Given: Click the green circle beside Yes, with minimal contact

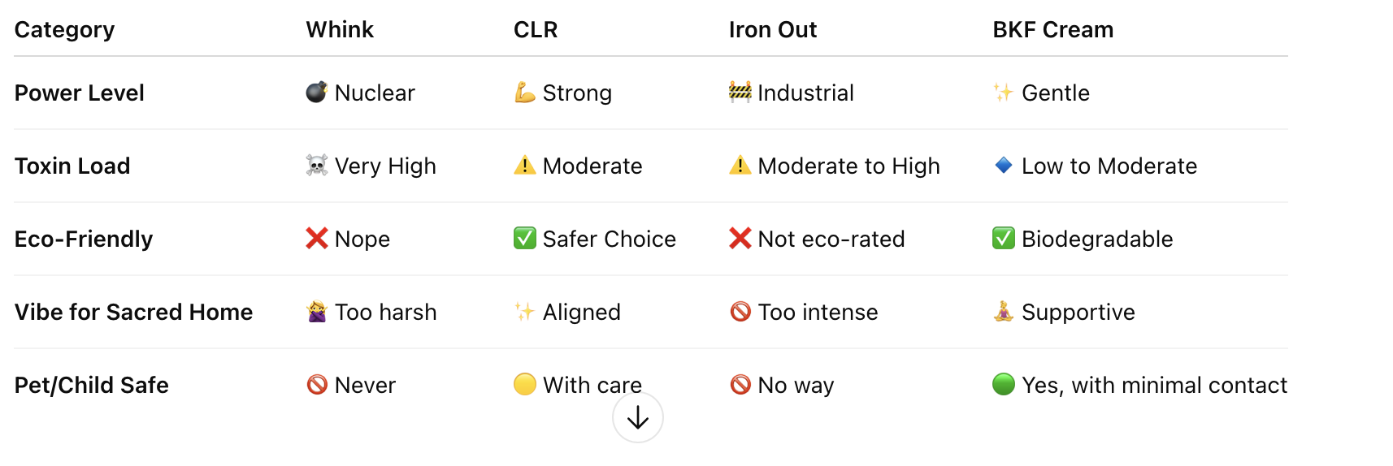Looking at the screenshot, I should tap(1004, 384).
